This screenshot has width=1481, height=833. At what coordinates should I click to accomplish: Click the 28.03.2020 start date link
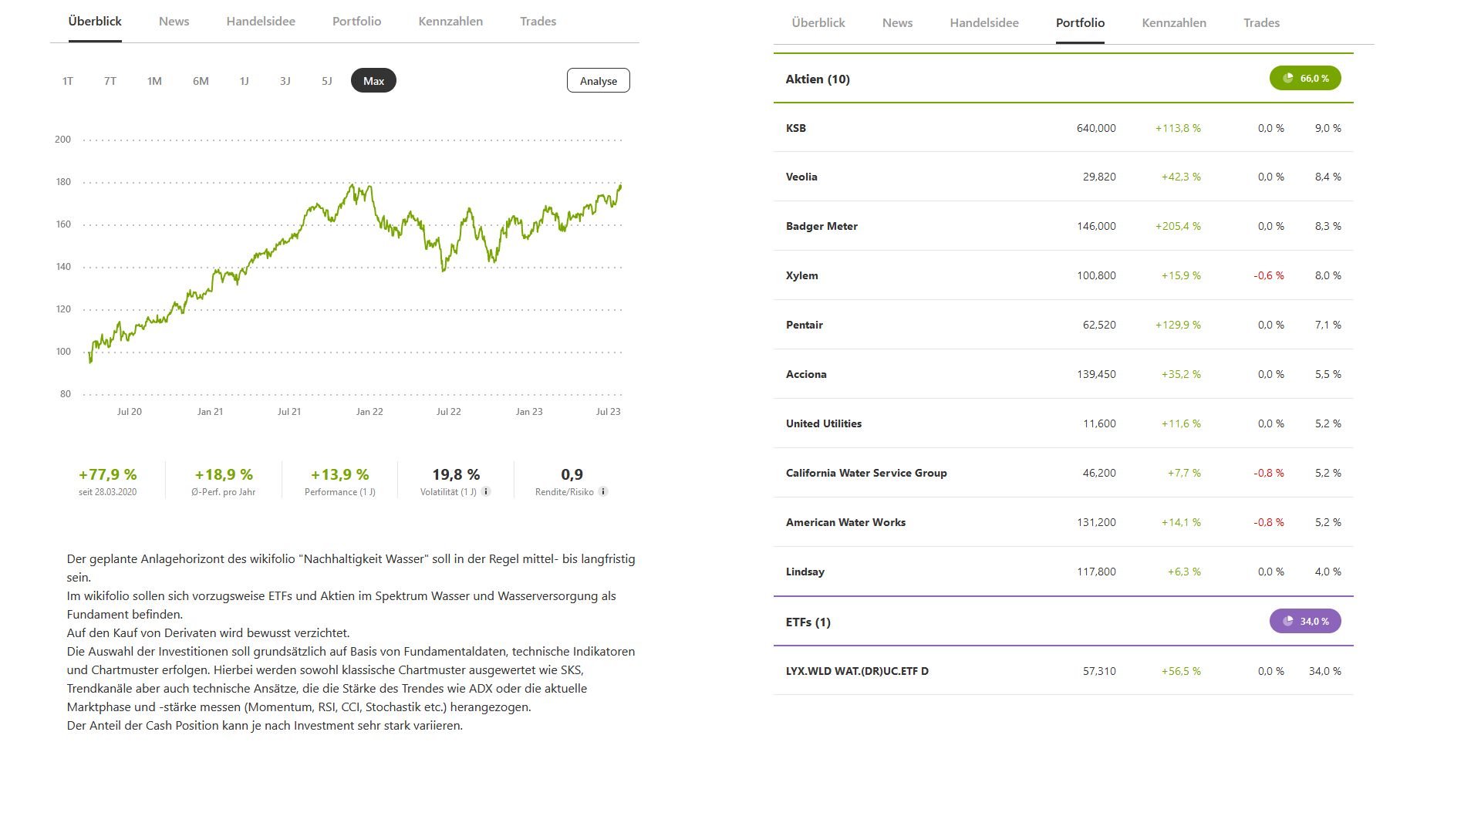[116, 492]
